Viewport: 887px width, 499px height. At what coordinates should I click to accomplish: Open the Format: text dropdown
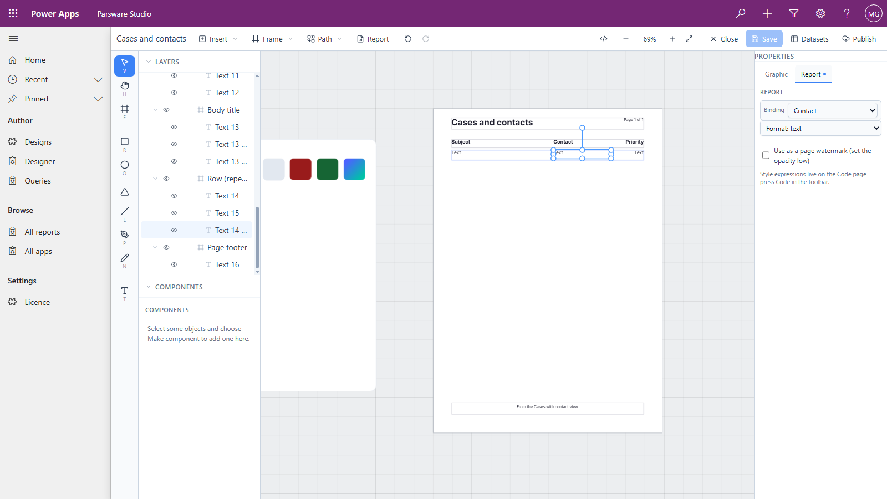820,129
